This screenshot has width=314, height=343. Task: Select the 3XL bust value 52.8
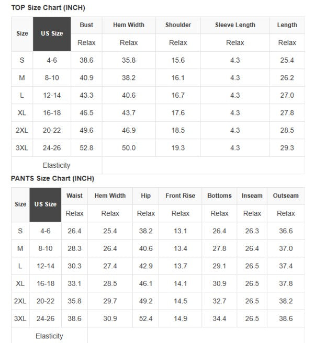(x=86, y=148)
